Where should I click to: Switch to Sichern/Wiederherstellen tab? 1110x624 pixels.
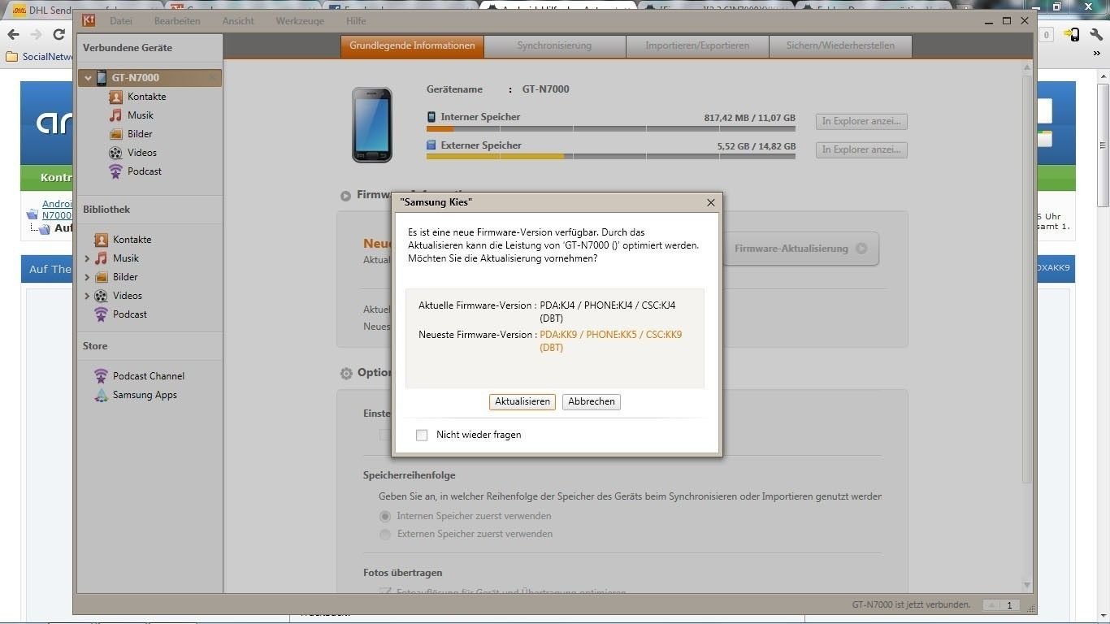tap(840, 46)
